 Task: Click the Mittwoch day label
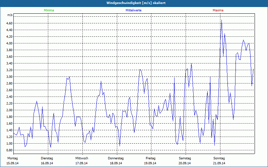click(82, 158)
